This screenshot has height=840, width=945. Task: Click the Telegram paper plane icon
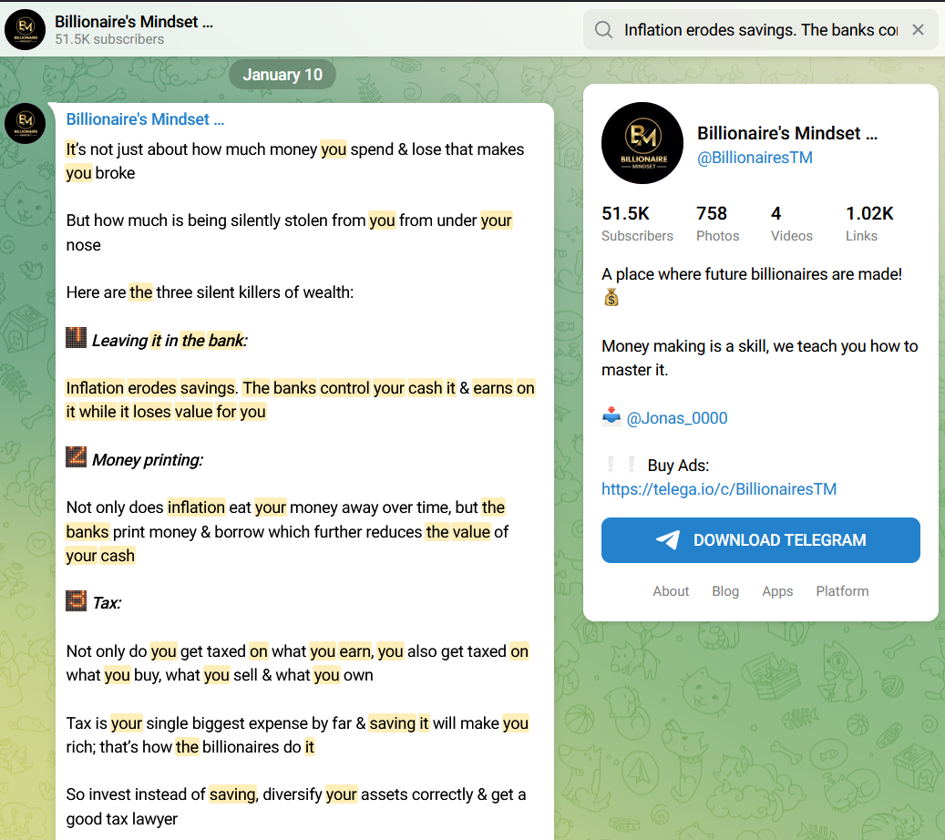(668, 540)
